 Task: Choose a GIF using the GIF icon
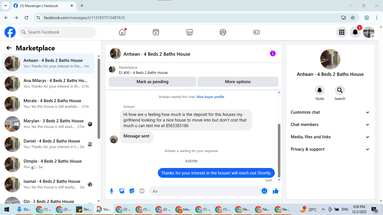pos(142,191)
